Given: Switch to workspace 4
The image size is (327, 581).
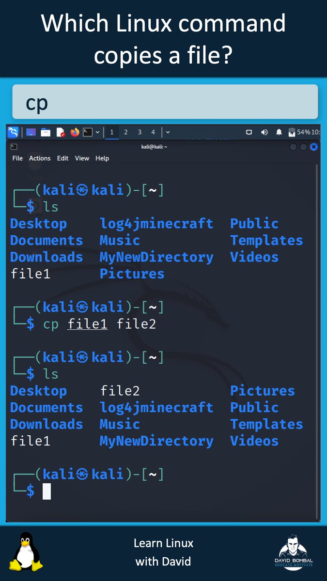Looking at the screenshot, I should coord(153,132).
